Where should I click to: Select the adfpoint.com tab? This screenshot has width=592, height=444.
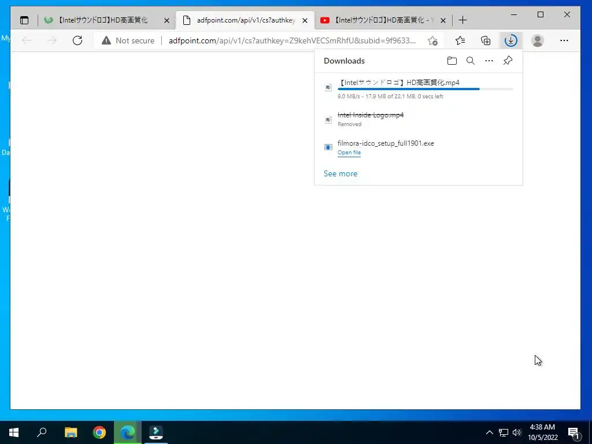[245, 20]
